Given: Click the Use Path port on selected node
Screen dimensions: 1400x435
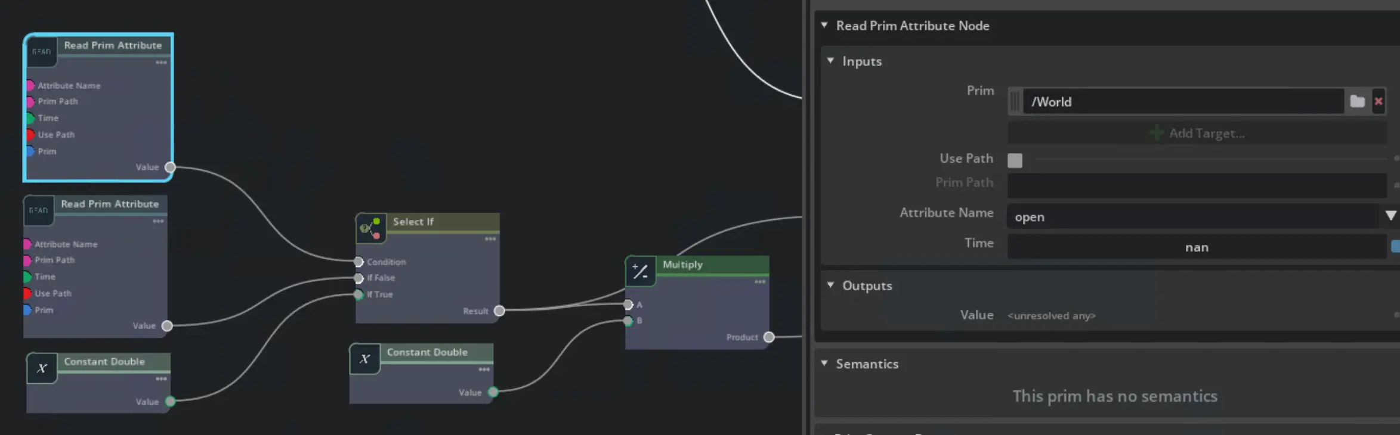Looking at the screenshot, I should (30, 135).
